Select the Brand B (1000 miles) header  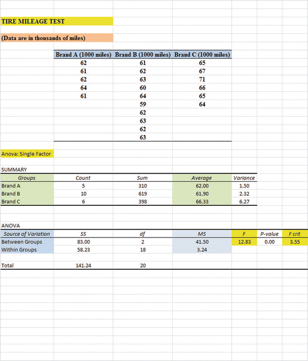point(143,55)
